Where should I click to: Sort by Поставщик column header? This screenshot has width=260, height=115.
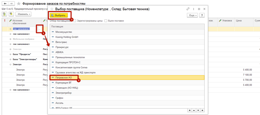coord(127,27)
